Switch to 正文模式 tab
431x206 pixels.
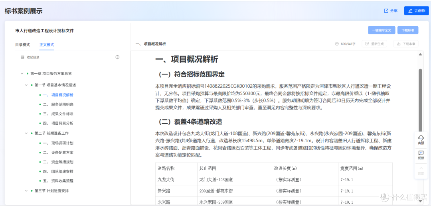(x=47, y=45)
